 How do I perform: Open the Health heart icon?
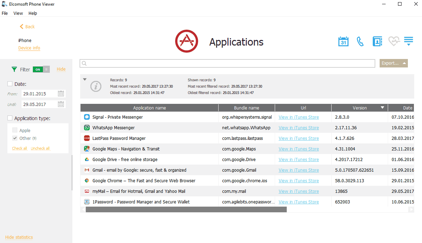[x=394, y=41]
